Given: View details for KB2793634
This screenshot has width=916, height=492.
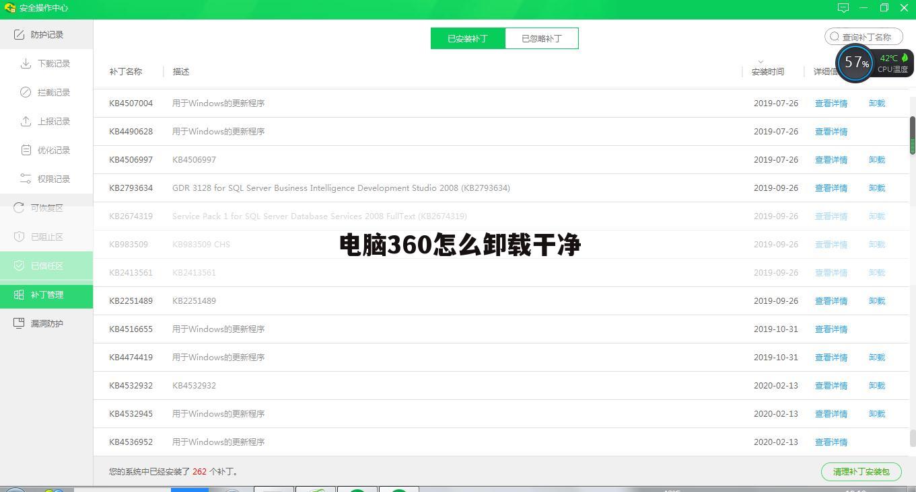Looking at the screenshot, I should [x=831, y=188].
